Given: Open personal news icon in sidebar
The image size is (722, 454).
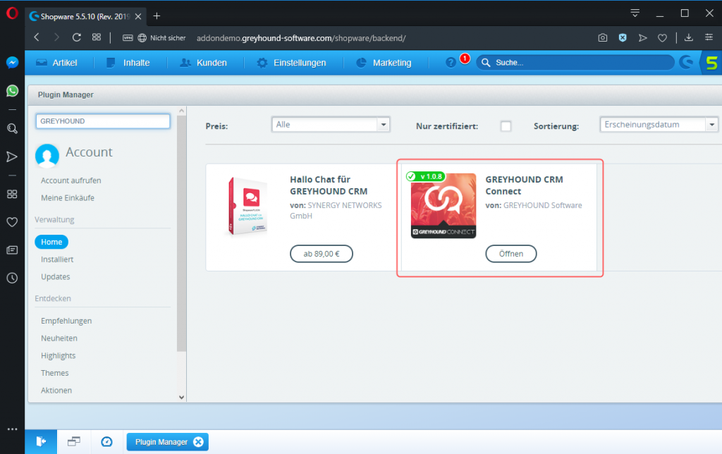Looking at the screenshot, I should click(x=13, y=250).
